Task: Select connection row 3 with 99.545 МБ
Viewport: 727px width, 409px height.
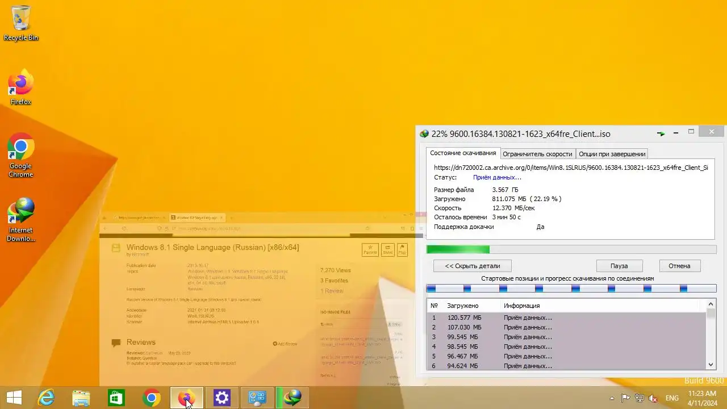Action: click(x=567, y=337)
